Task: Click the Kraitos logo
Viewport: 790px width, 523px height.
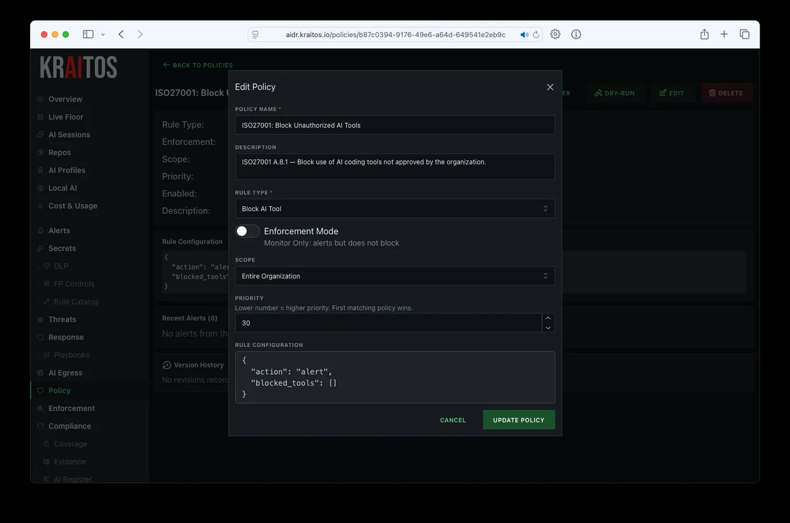Action: pos(78,67)
